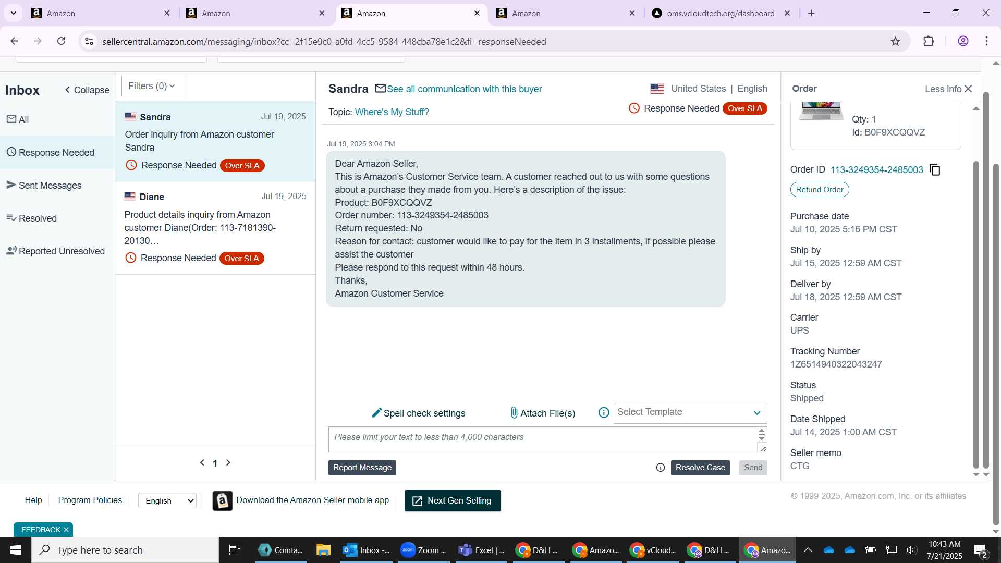Click the reply box scroll-up arrow
Screen dimensions: 1001x563
tap(762, 431)
